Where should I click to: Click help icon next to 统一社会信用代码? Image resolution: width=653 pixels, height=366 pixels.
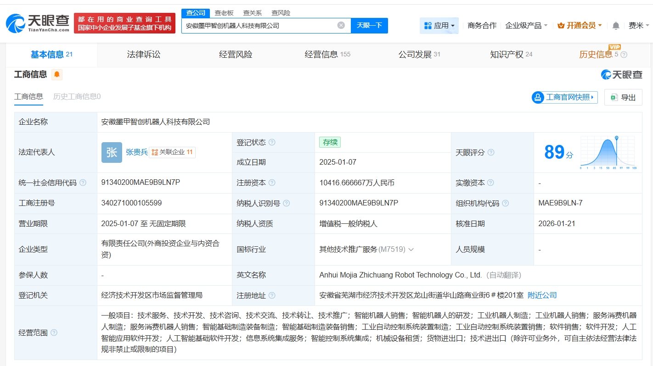(83, 183)
